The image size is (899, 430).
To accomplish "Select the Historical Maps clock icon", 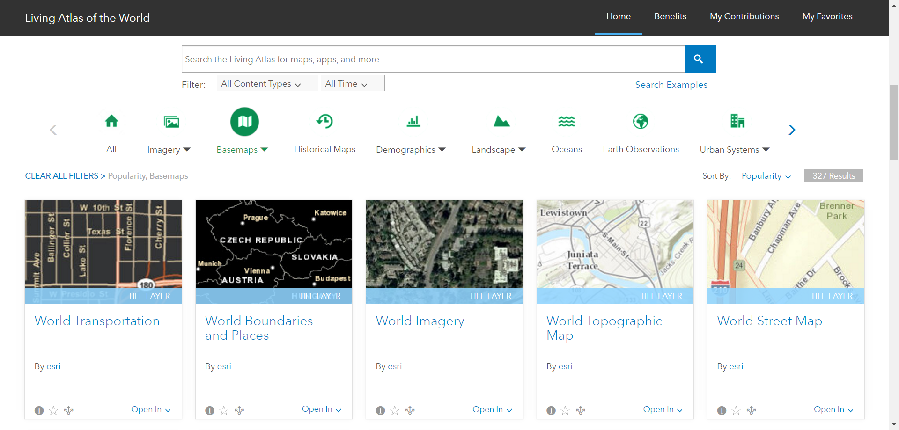I will pyautogui.click(x=324, y=121).
